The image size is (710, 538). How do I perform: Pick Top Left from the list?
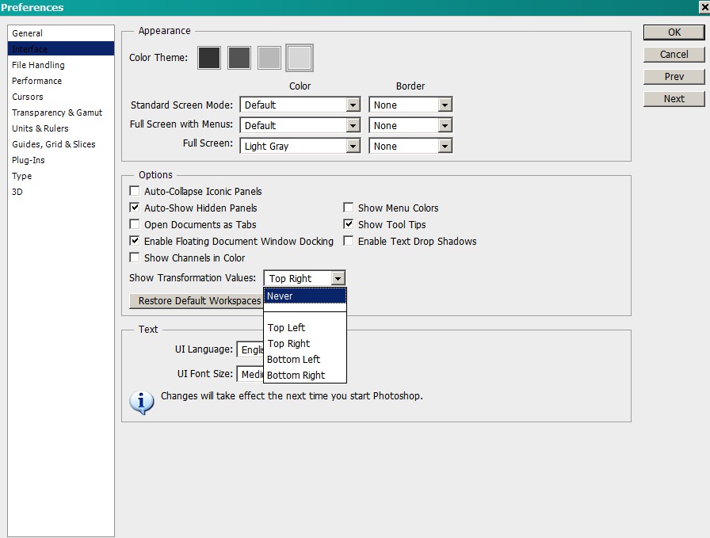286,328
